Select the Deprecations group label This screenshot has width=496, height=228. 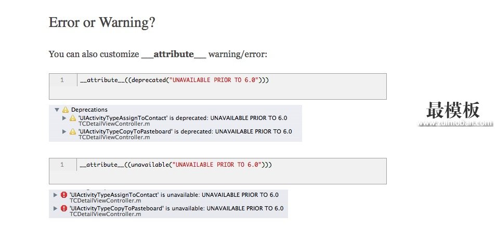(89, 110)
